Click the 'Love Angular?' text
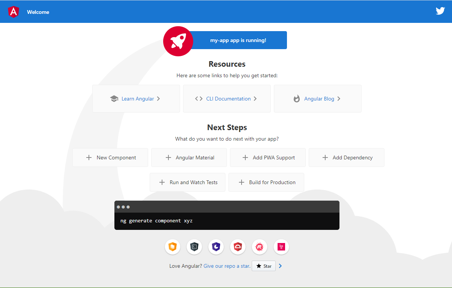 tap(186, 266)
